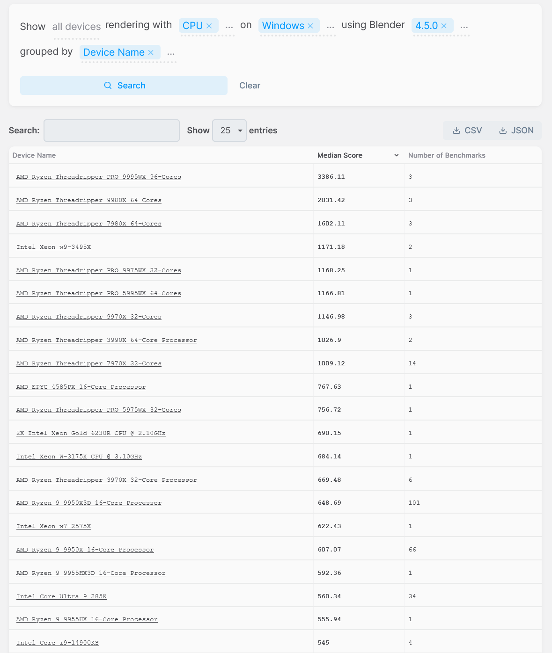
Task: Open AMD Ryzen Threadripper 9980X 64-Cores link
Action: pyautogui.click(x=89, y=200)
